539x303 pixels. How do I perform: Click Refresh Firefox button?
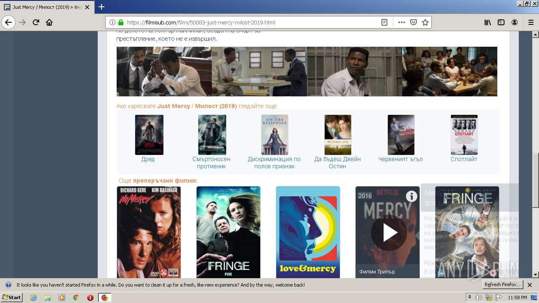coord(502,284)
